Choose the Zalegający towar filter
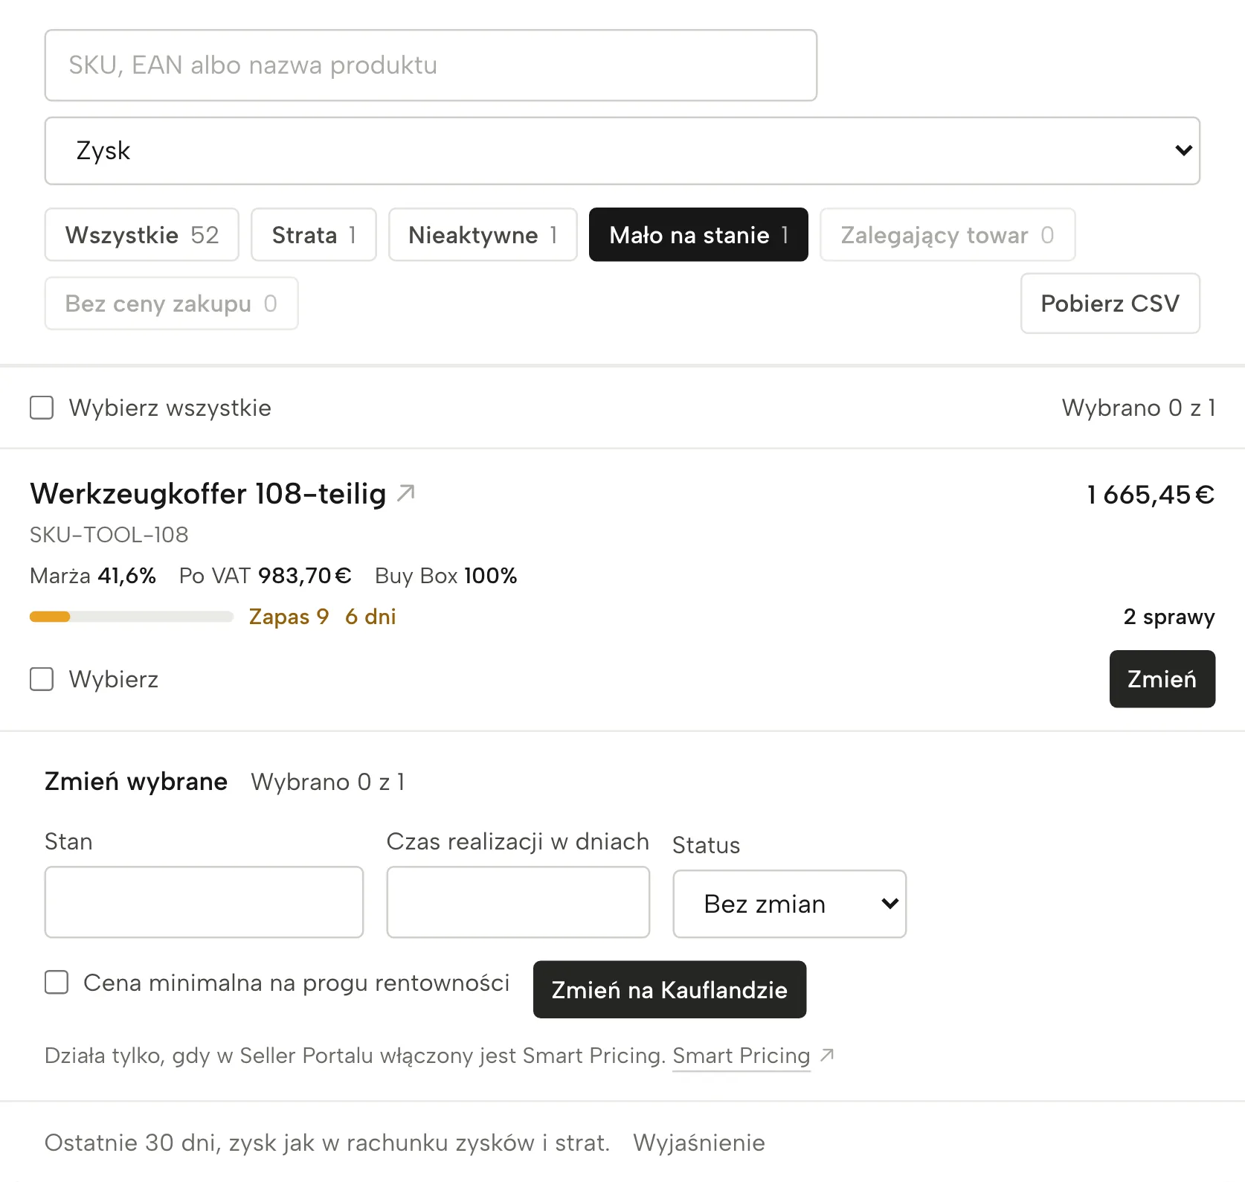 [x=948, y=235]
